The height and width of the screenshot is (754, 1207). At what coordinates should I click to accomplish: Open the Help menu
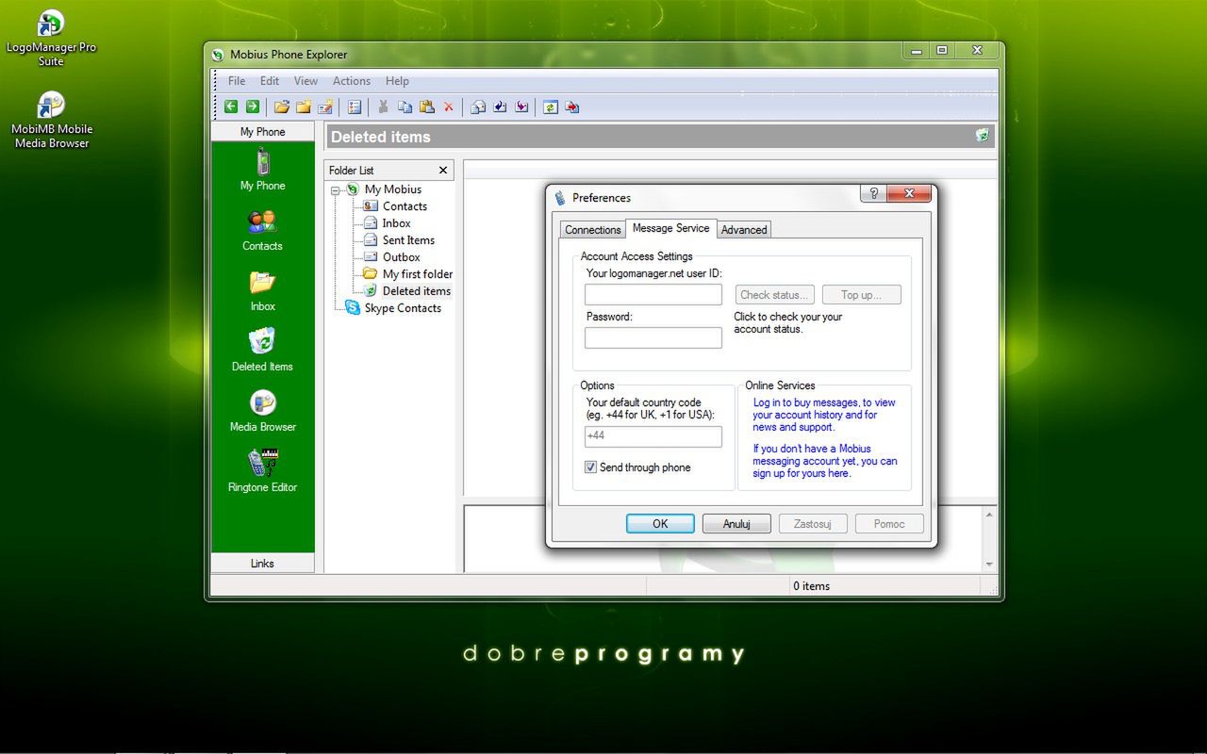click(397, 81)
